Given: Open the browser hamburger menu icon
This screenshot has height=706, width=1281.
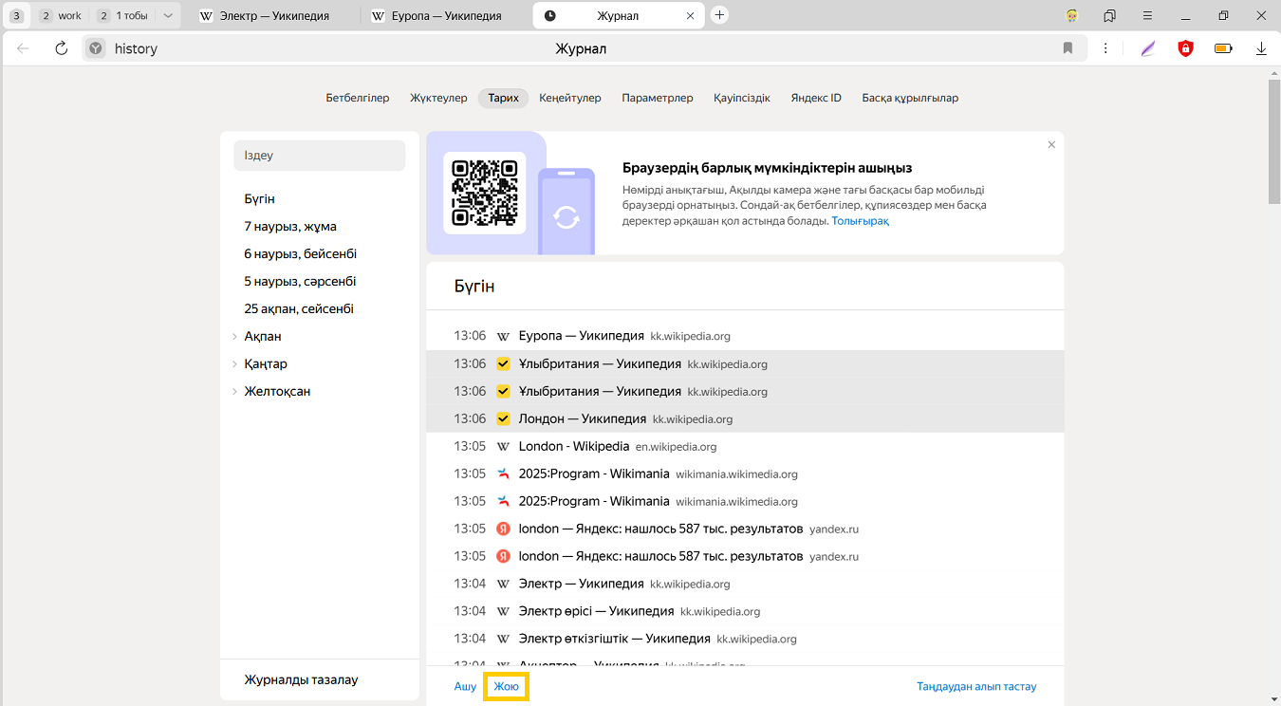Looking at the screenshot, I should tap(1147, 15).
